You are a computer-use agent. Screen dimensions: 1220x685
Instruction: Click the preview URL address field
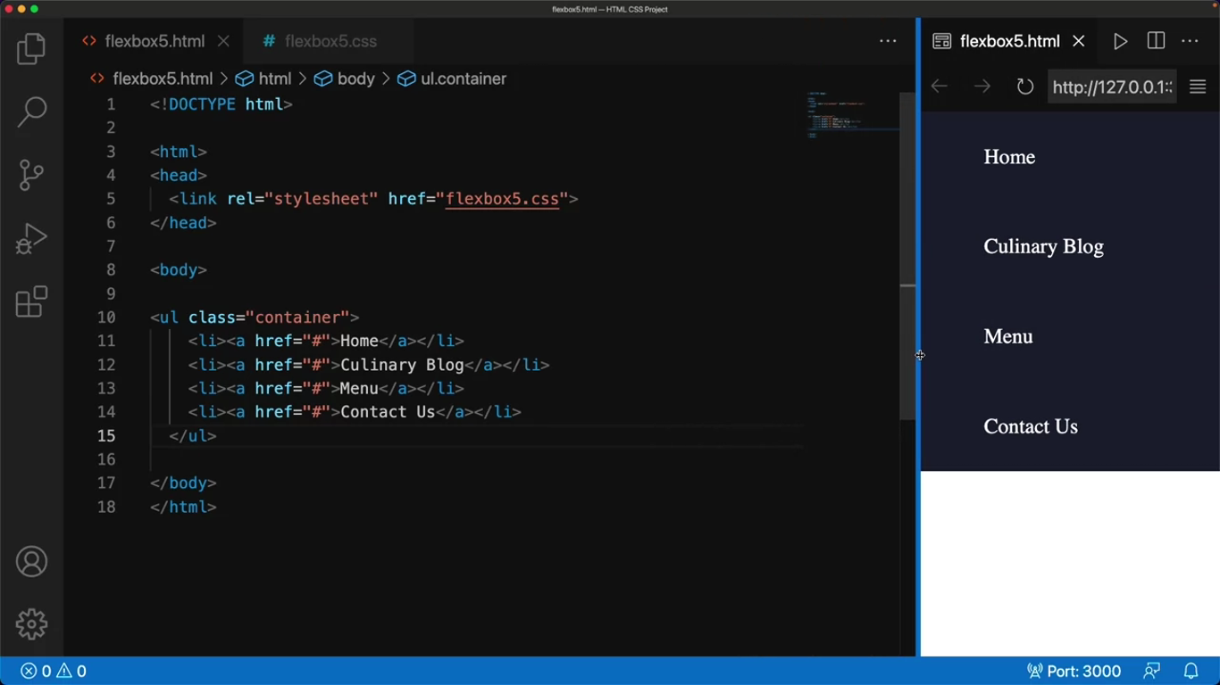(1111, 87)
